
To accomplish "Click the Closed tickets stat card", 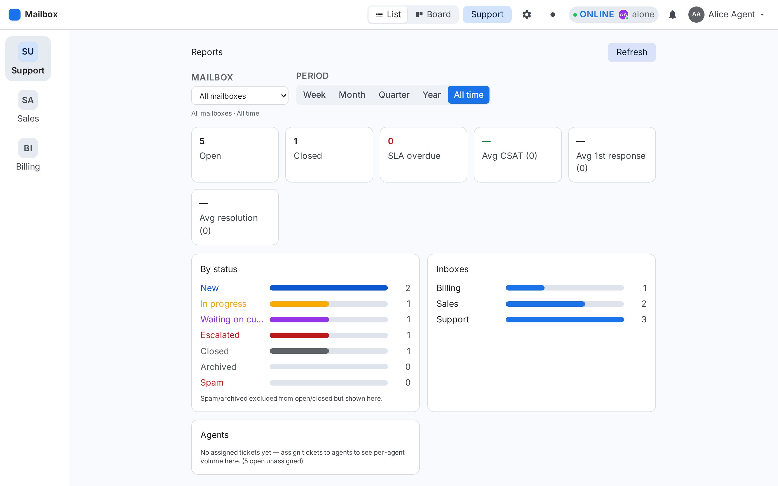I will coord(329,155).
